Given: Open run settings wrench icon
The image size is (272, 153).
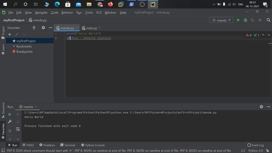Looking at the screenshot, I should (10, 122).
